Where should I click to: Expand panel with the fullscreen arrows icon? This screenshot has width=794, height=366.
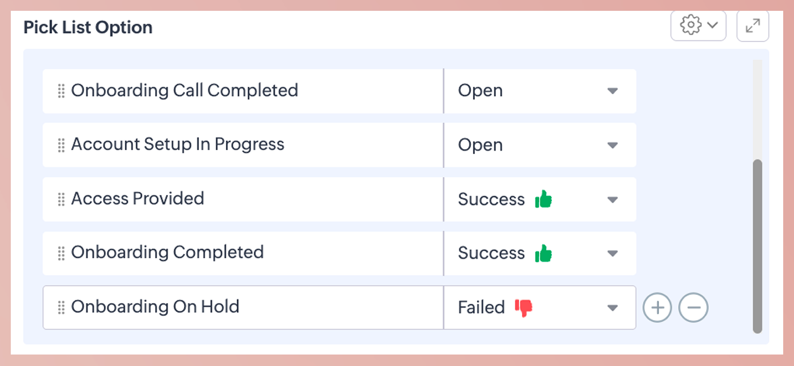(x=753, y=26)
